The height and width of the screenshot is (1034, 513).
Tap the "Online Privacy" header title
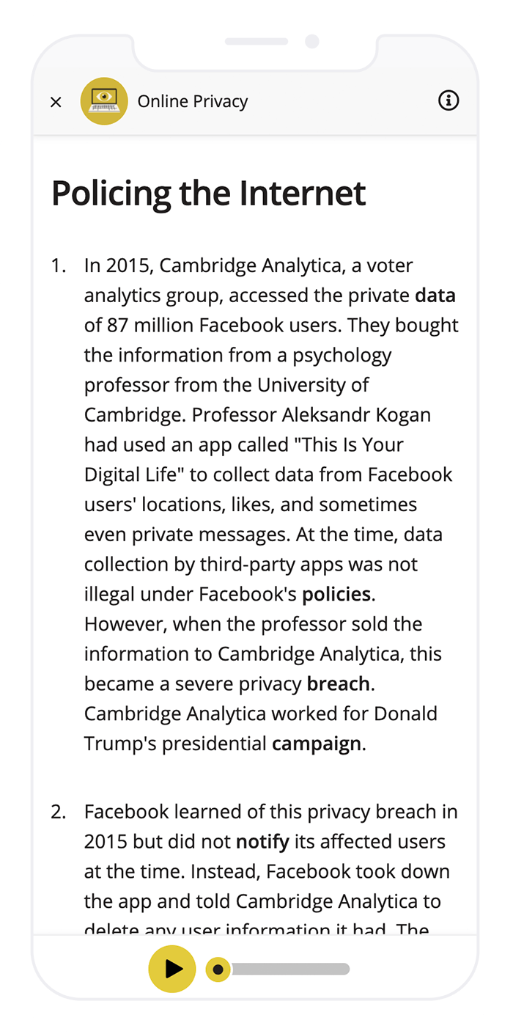coord(193,101)
